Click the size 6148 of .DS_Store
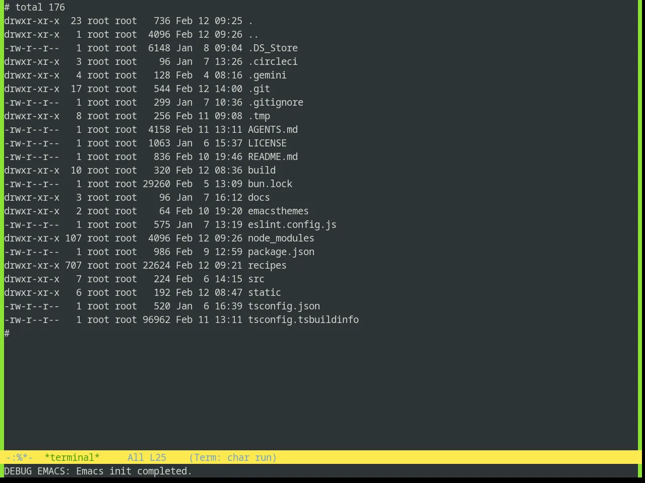645x483 pixels. pyautogui.click(x=159, y=48)
